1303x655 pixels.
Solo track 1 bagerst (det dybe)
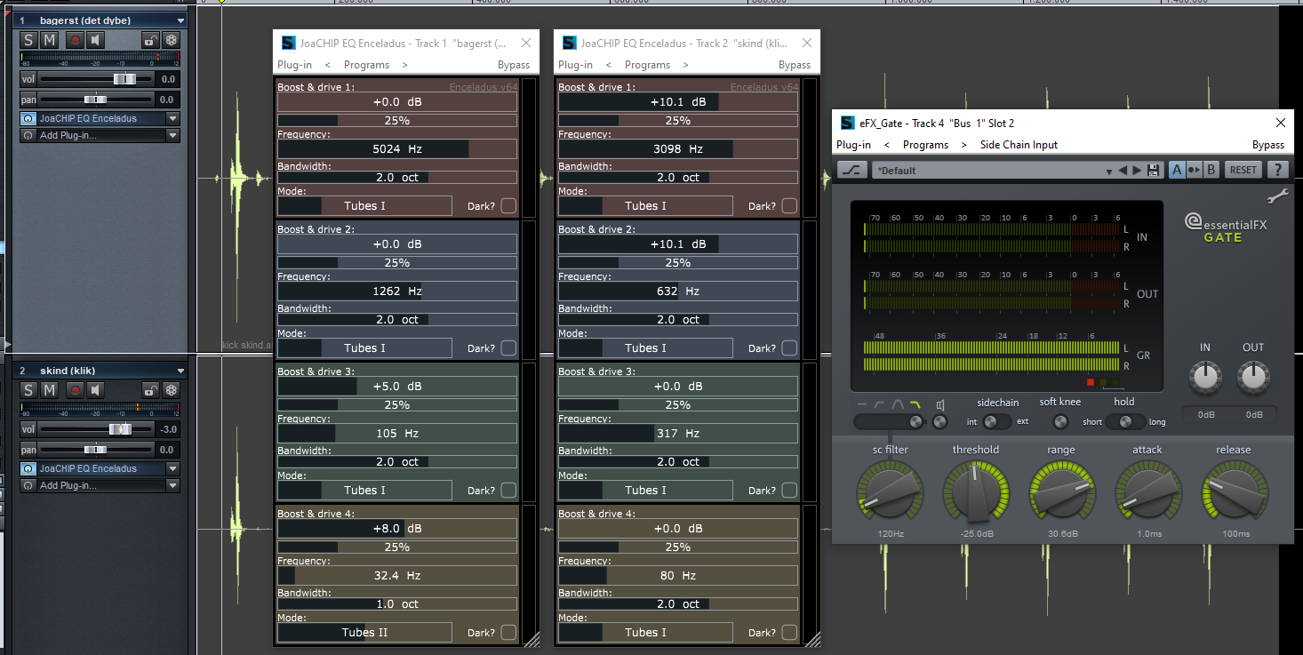click(28, 40)
